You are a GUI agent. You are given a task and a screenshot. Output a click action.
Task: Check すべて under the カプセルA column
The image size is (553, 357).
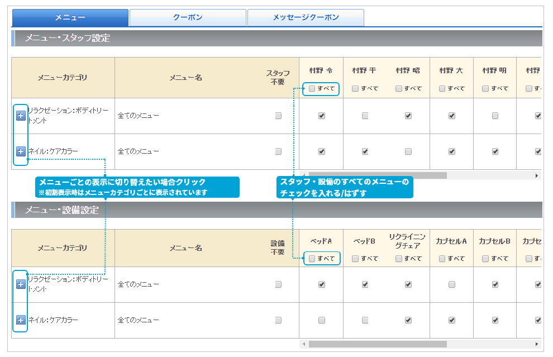442,259
